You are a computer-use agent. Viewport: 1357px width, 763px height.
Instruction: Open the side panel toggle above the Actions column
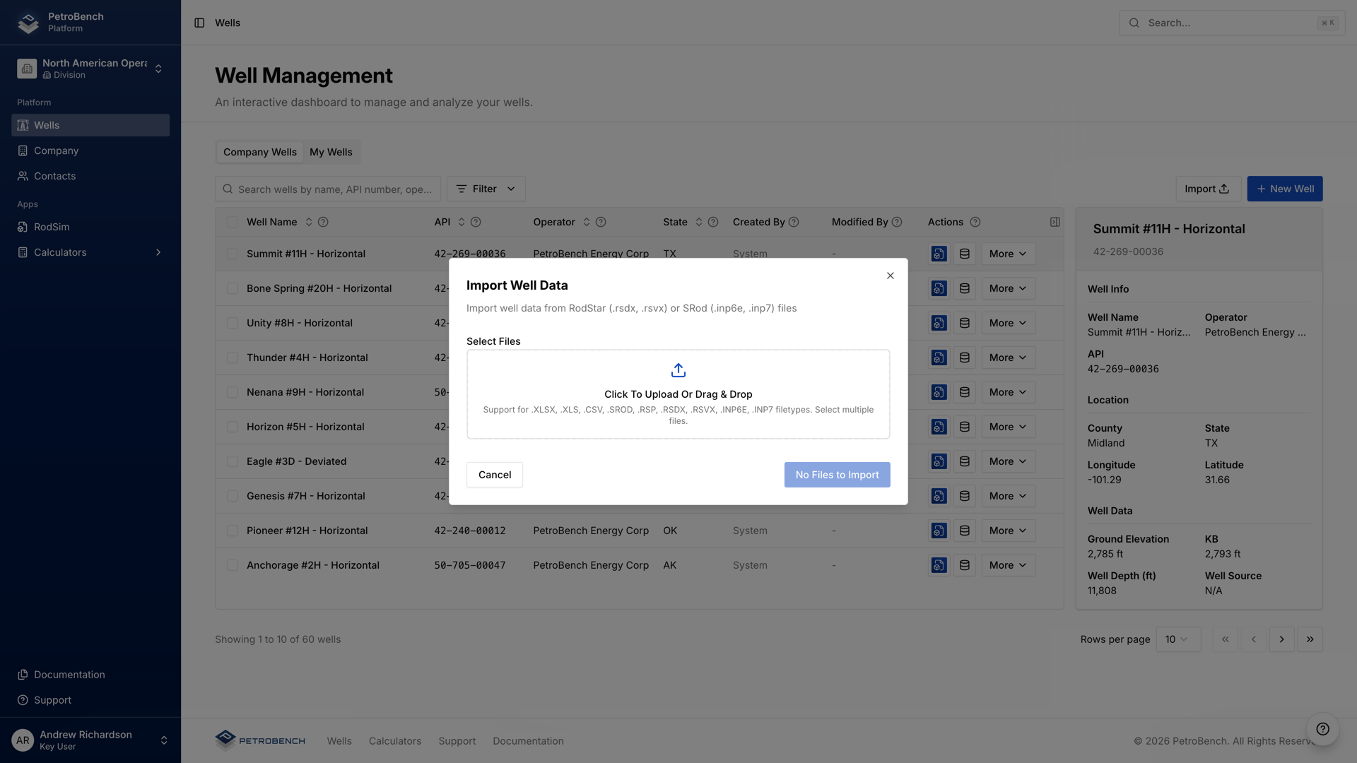[x=1055, y=222]
